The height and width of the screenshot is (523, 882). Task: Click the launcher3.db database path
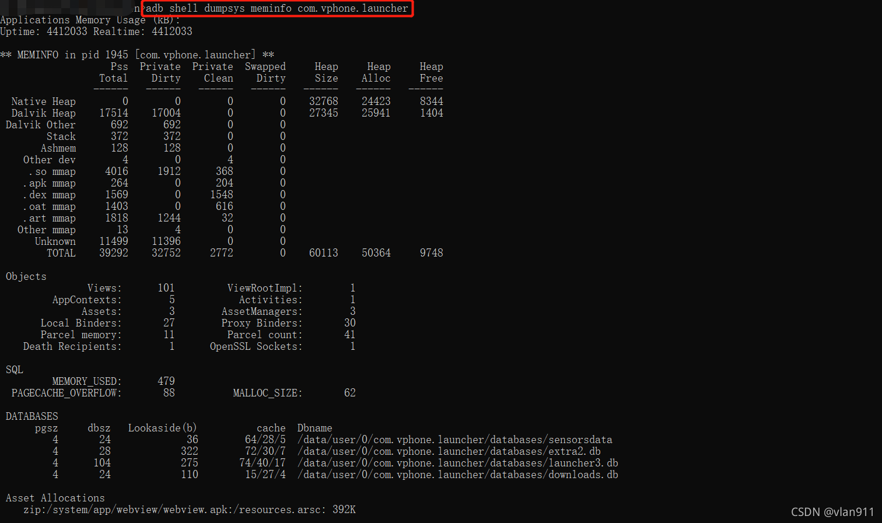458,463
